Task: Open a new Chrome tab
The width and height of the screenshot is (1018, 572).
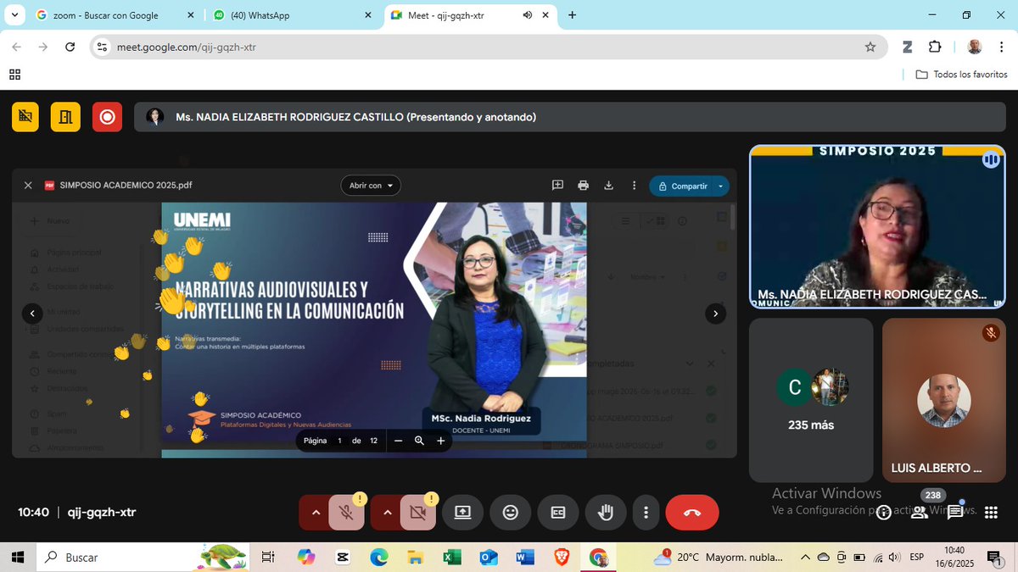Action: pos(573,15)
